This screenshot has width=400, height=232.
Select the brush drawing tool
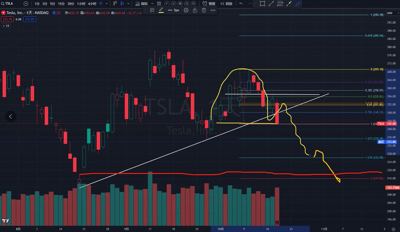[298, 4]
